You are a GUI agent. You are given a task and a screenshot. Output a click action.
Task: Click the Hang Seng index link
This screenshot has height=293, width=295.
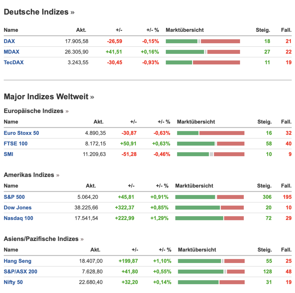17,261
